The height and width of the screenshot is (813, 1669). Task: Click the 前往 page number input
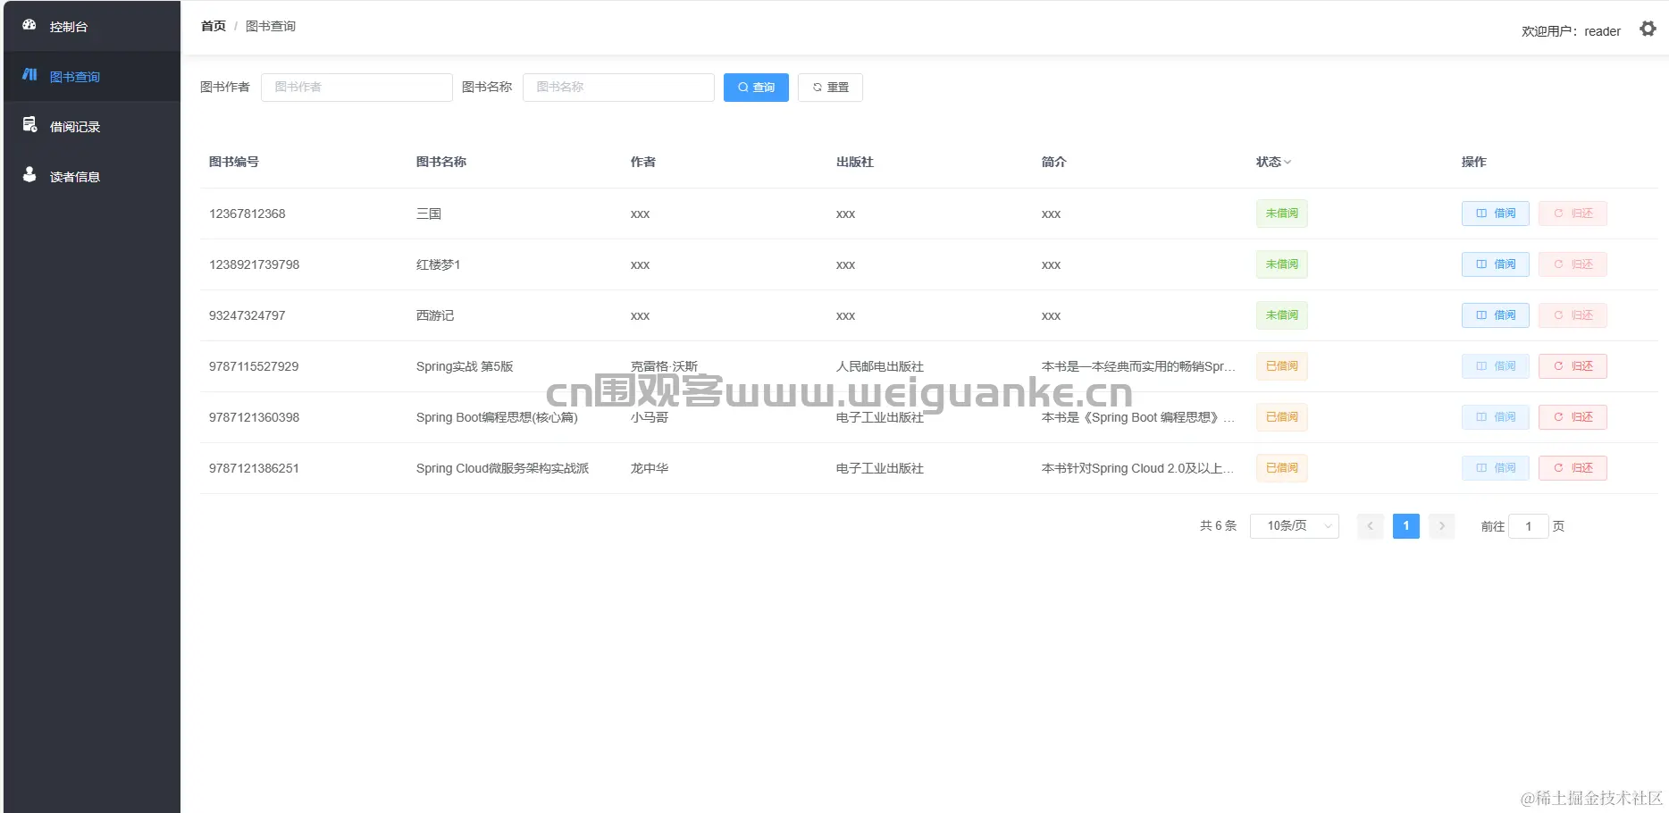[x=1529, y=526]
